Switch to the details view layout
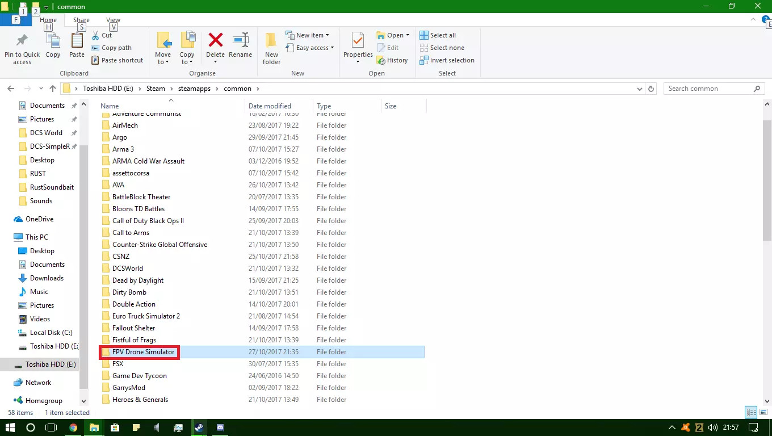Viewport: 772px width, 436px height. [751, 413]
